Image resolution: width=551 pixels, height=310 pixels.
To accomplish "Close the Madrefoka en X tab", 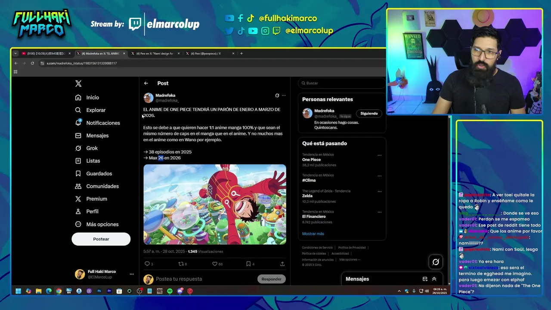I will point(124,54).
